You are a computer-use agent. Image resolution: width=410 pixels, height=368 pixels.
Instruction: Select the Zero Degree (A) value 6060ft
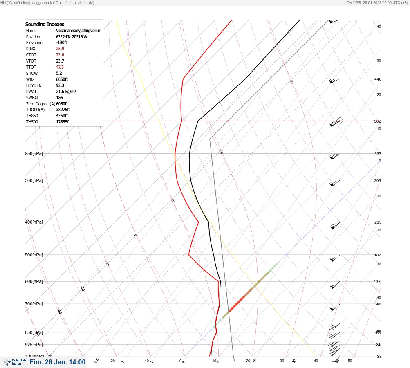click(x=62, y=104)
